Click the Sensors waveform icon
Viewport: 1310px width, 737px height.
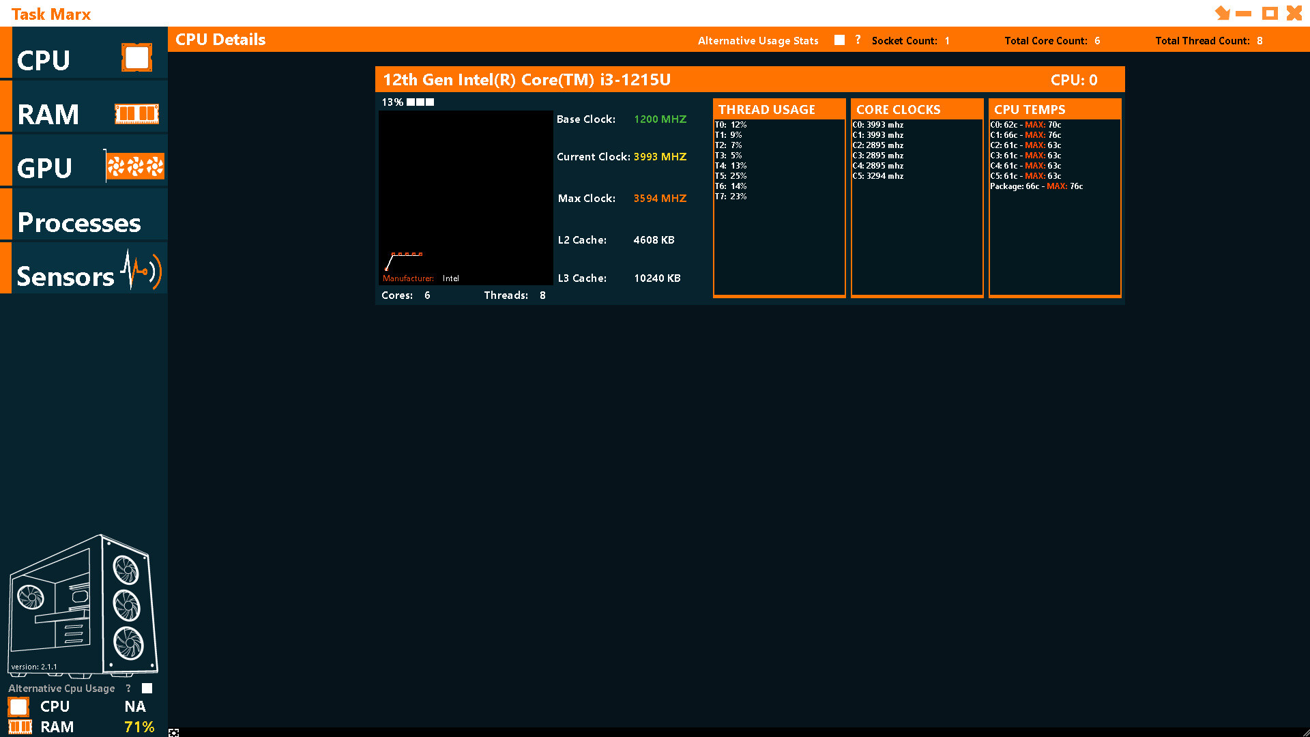tap(141, 269)
